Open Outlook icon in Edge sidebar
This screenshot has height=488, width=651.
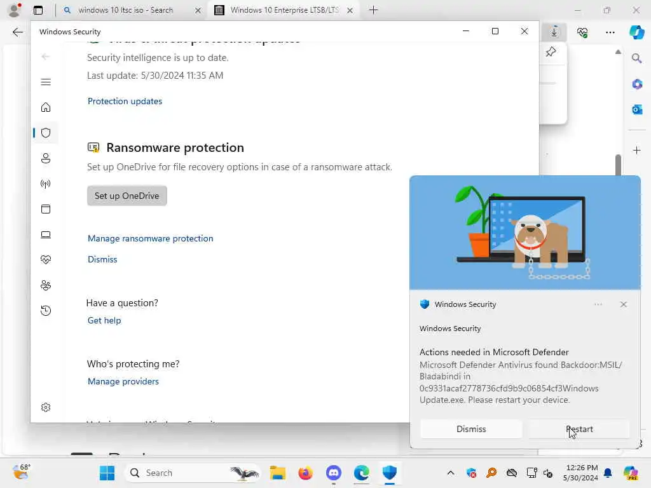637,109
